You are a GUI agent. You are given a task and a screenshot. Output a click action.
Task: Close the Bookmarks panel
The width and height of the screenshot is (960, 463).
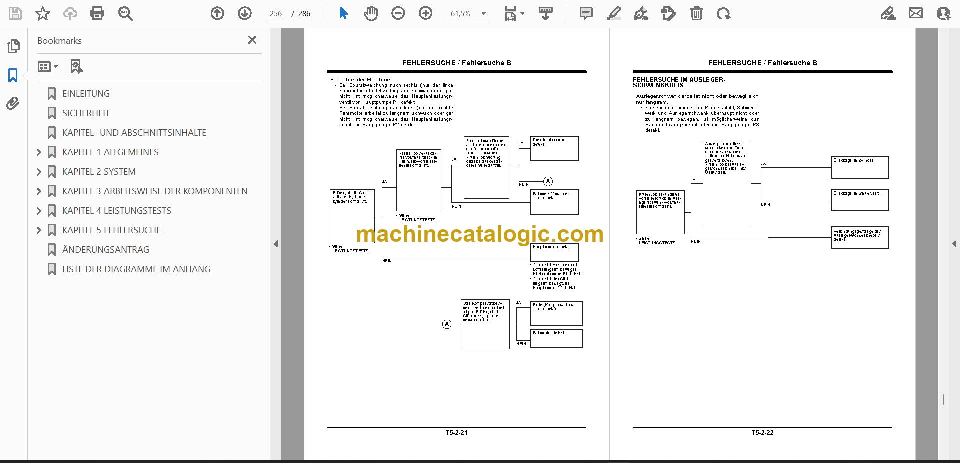coord(252,40)
